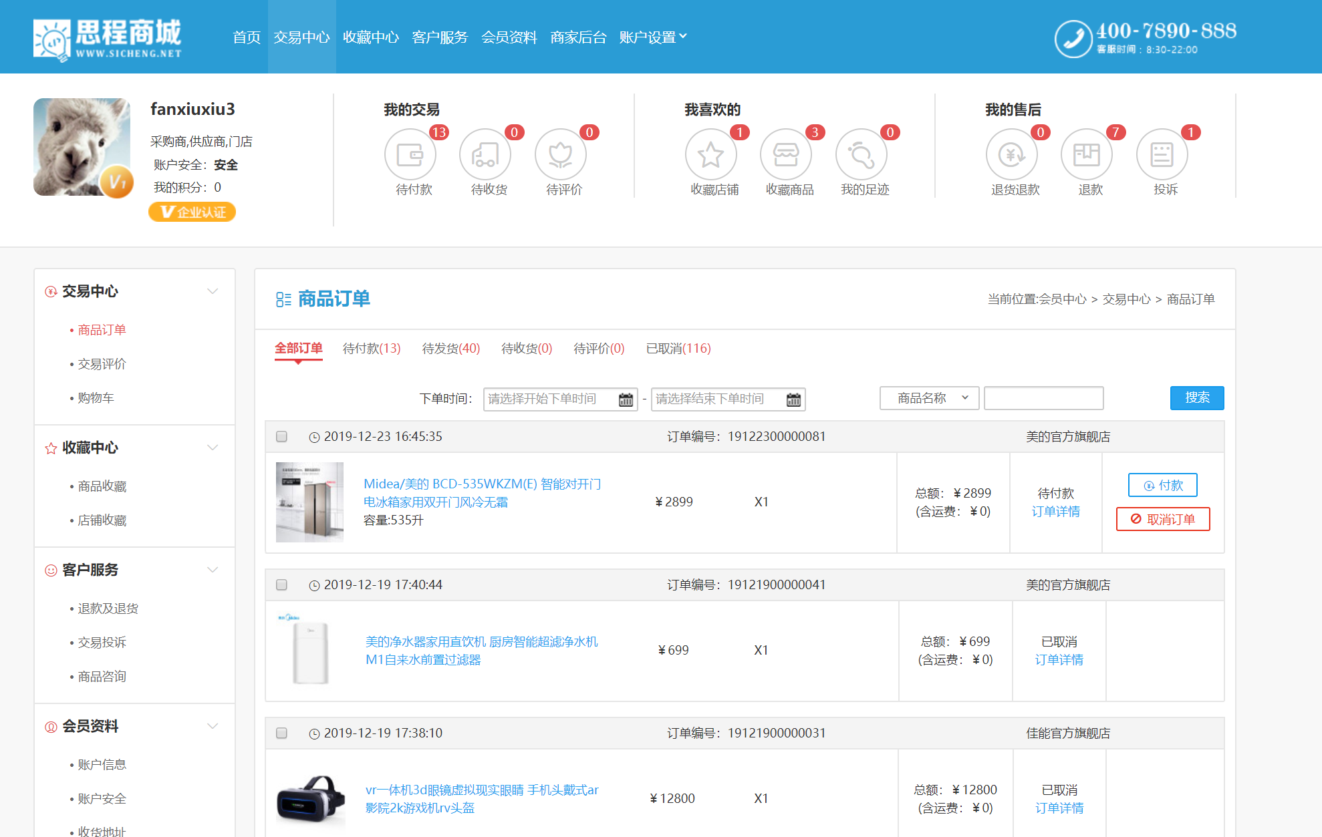Open the 待收货 delivery truck icon

tap(485, 154)
